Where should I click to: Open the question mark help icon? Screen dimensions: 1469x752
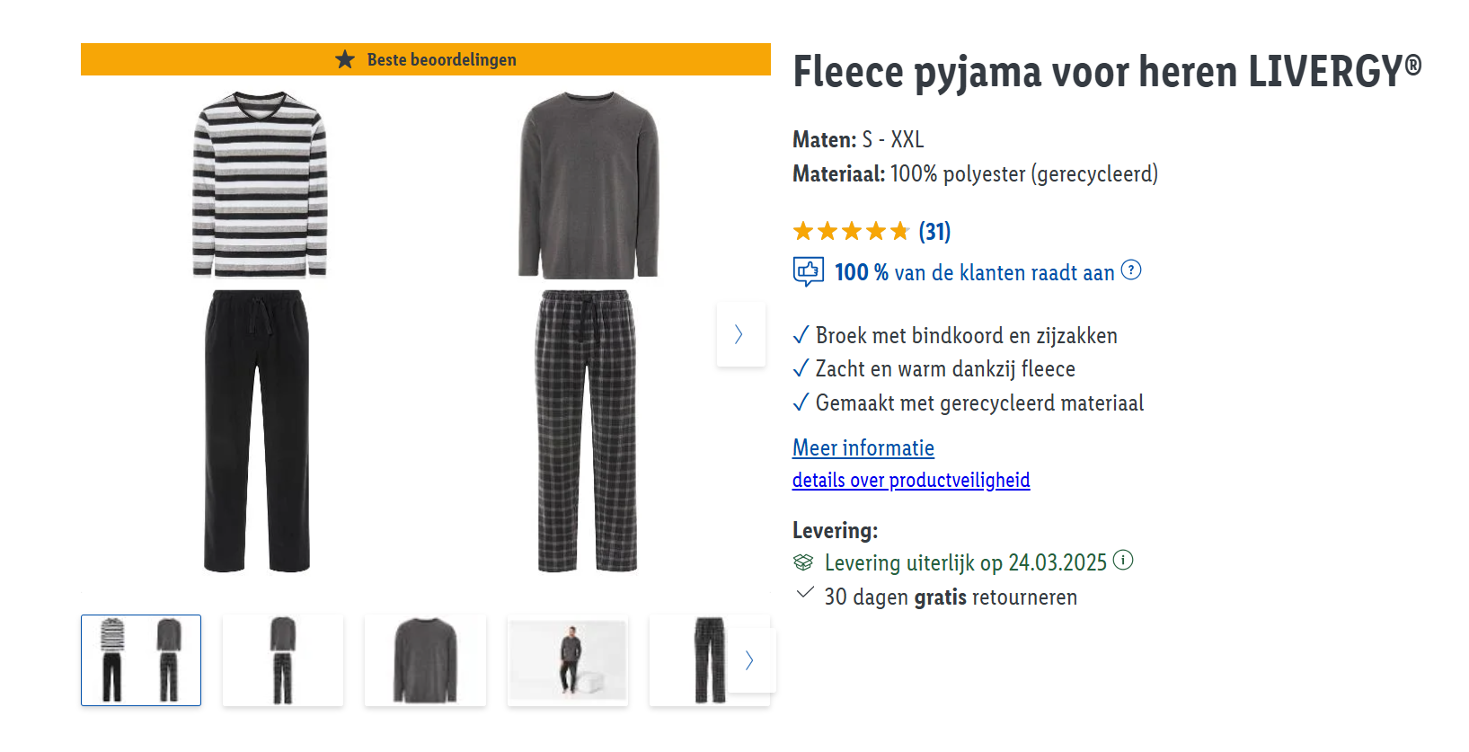[x=1131, y=270]
